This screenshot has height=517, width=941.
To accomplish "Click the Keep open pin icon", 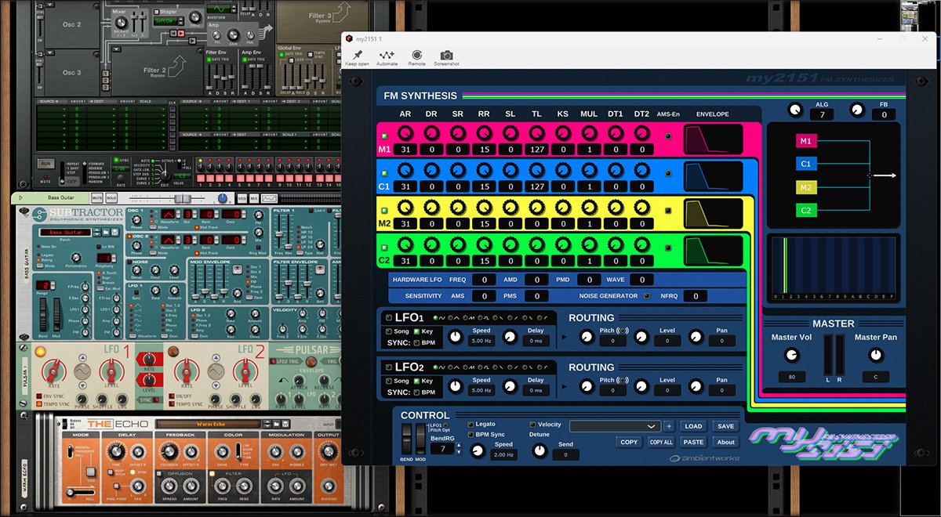I will pyautogui.click(x=357, y=55).
